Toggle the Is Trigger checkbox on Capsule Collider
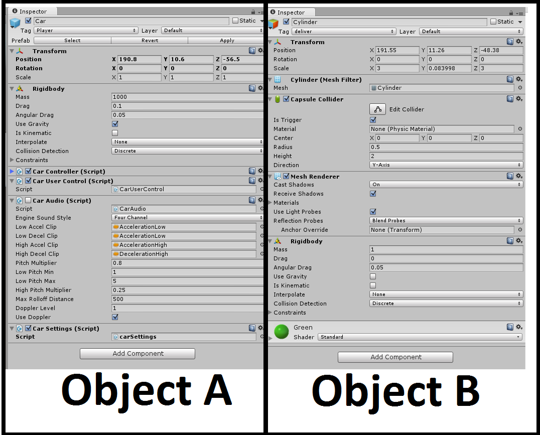540x435 pixels. pos(373,120)
